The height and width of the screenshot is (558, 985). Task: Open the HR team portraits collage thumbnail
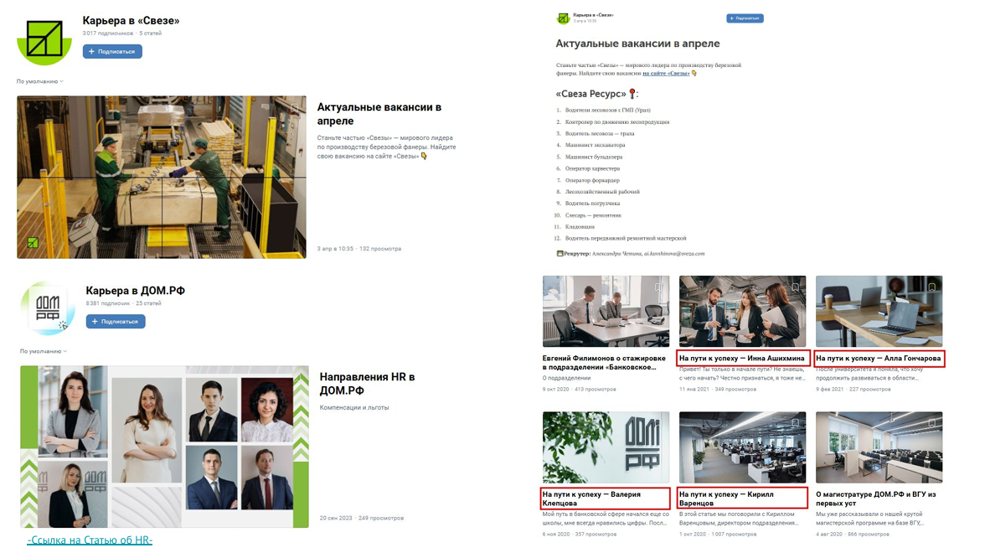164,447
